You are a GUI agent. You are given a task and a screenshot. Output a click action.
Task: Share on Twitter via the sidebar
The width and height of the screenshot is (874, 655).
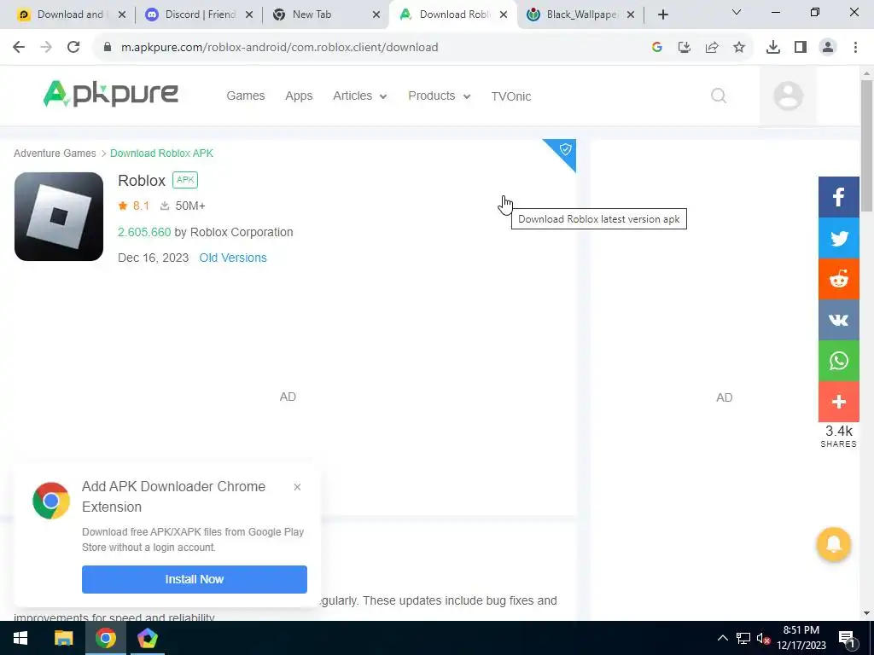[x=838, y=239]
